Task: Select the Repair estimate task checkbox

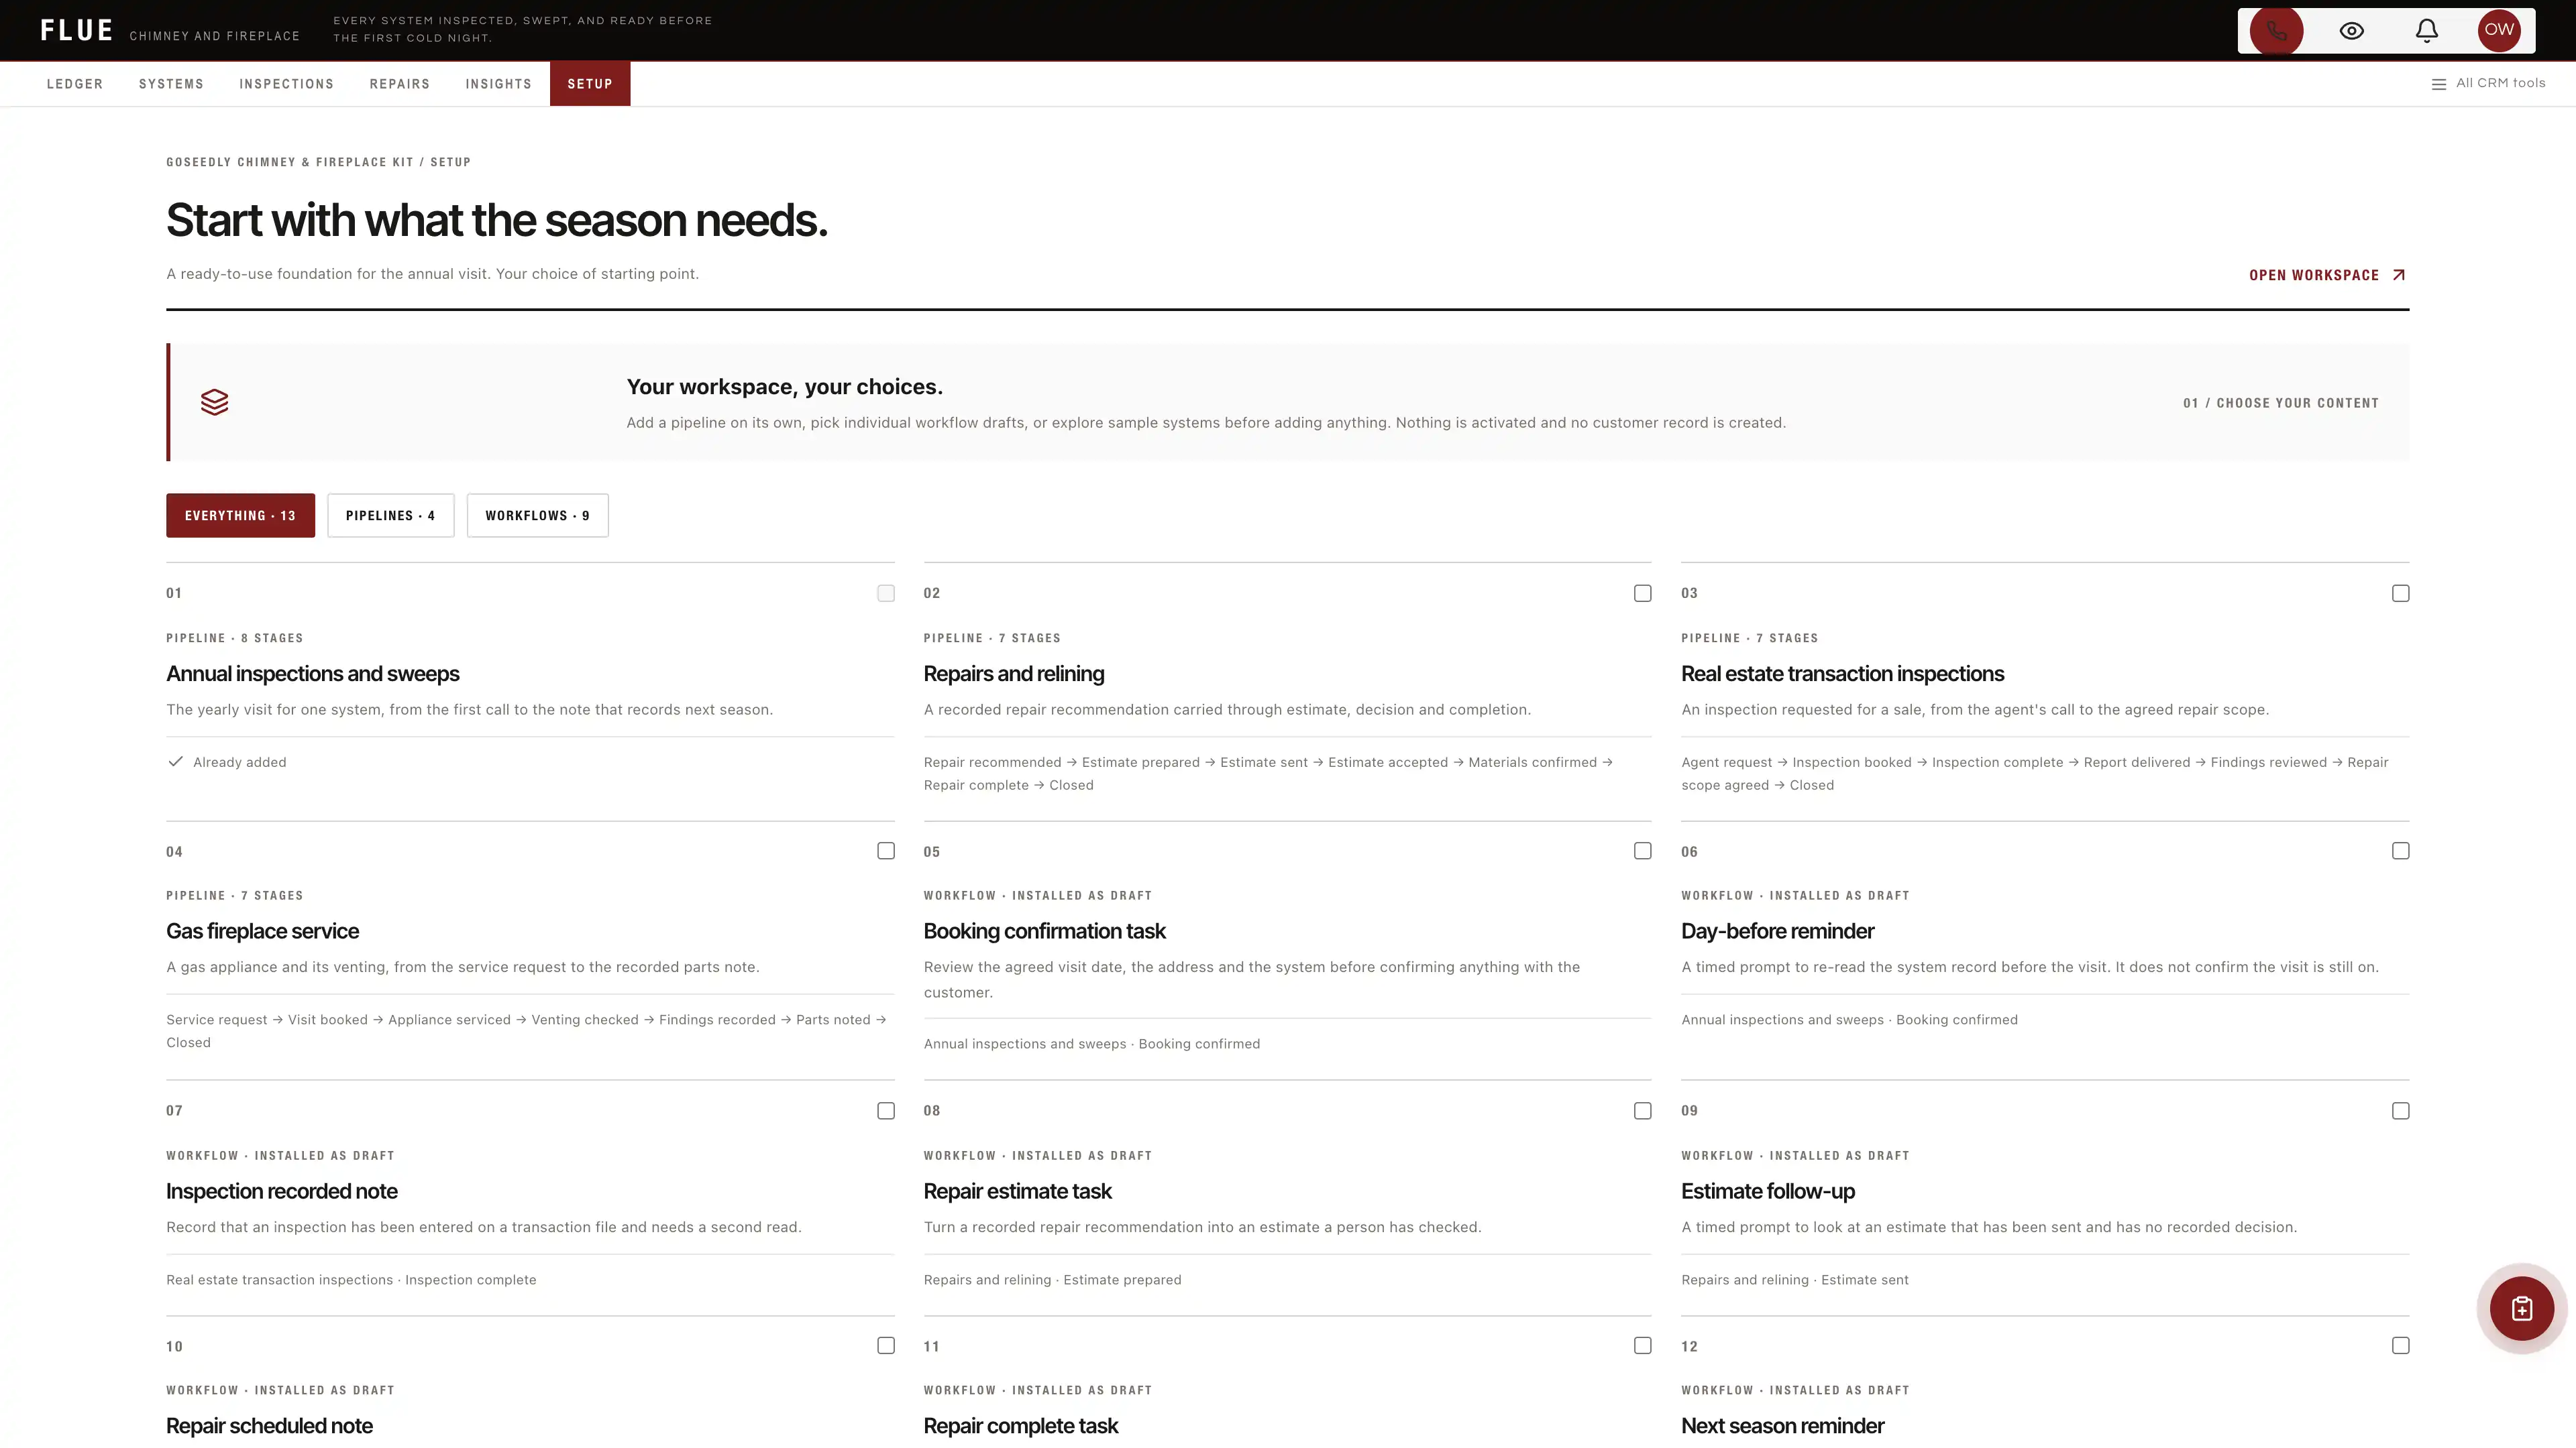Action: pos(1643,1111)
